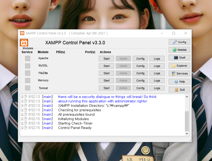The width and height of the screenshot is (212, 161).
Task: Toggle the FileZilla service checkbox
Action: pos(28,73)
